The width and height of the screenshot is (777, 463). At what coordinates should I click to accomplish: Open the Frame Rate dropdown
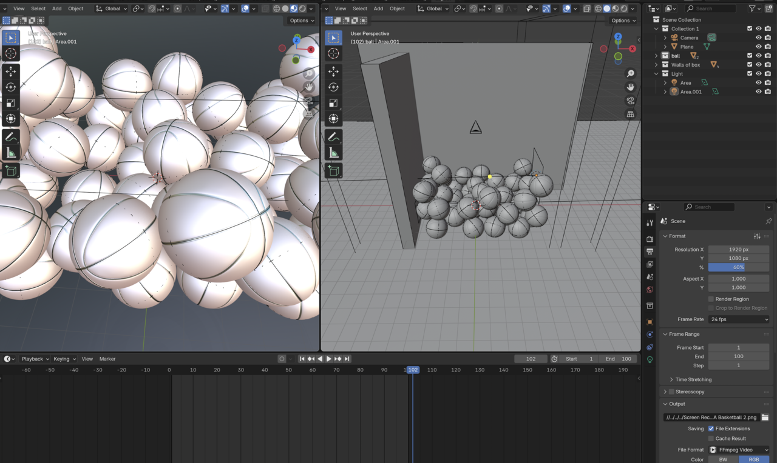(x=739, y=319)
